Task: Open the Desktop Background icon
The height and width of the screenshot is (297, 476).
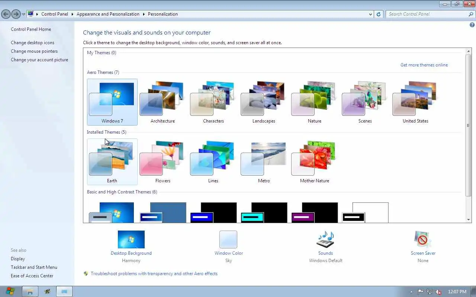Action: (x=131, y=239)
